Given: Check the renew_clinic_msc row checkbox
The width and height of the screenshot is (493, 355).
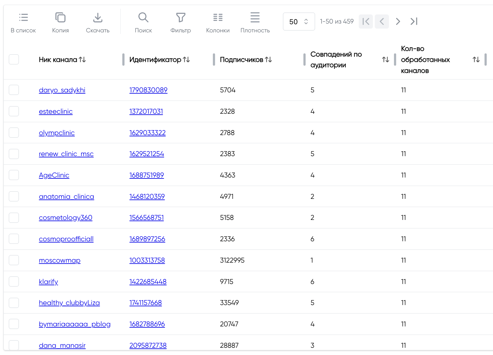Looking at the screenshot, I should pos(14,154).
